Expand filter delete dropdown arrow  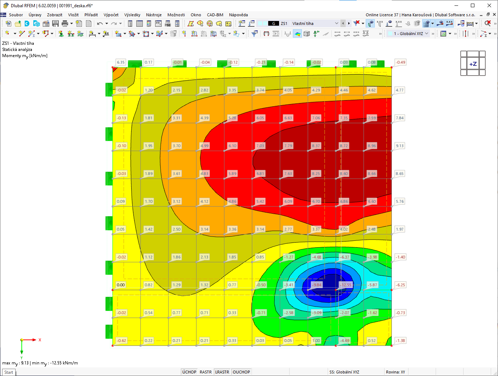tap(363, 23)
